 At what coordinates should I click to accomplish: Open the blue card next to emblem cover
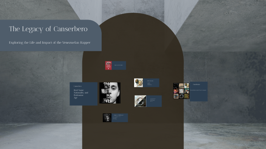[154, 101]
